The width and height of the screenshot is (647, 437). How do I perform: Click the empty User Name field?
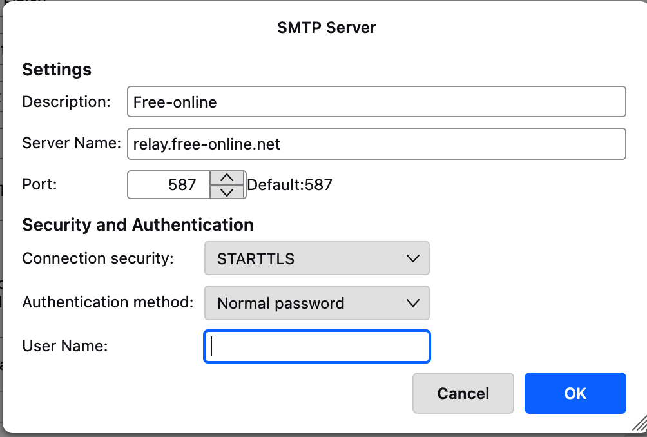[x=316, y=347]
